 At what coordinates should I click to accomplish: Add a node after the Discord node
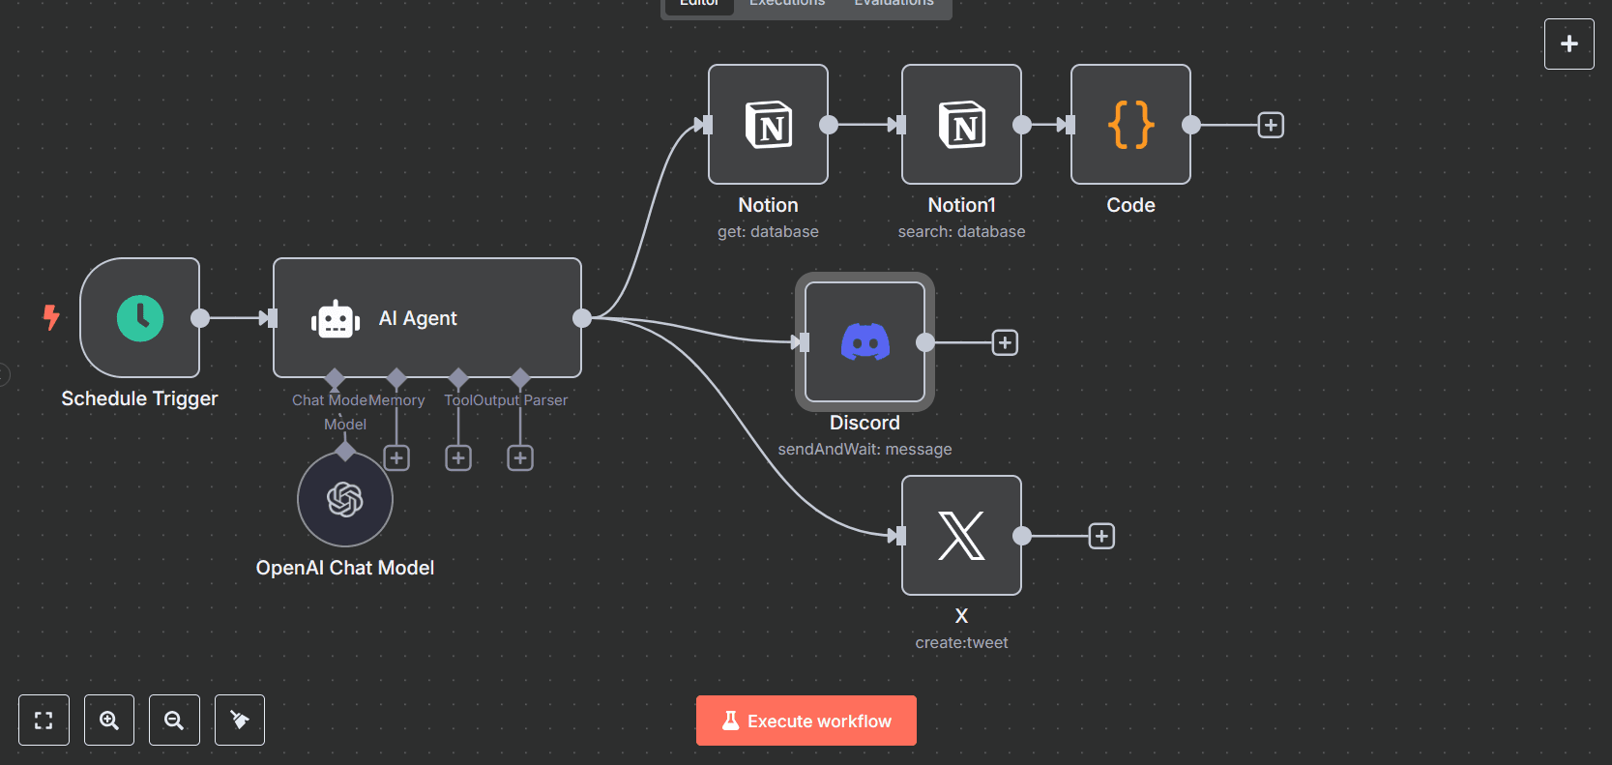[1005, 342]
